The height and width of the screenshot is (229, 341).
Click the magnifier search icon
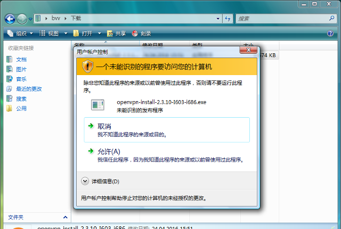tap(331, 18)
